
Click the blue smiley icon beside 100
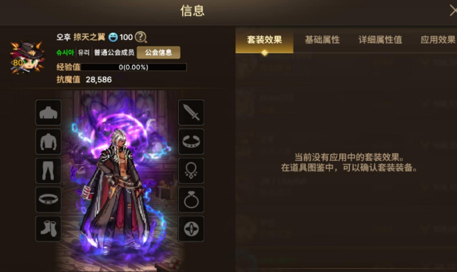(x=113, y=37)
